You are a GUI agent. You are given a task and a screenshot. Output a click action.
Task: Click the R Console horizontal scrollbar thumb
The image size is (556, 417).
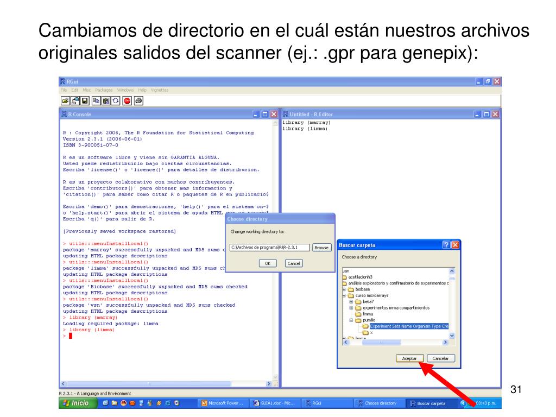pos(149,384)
